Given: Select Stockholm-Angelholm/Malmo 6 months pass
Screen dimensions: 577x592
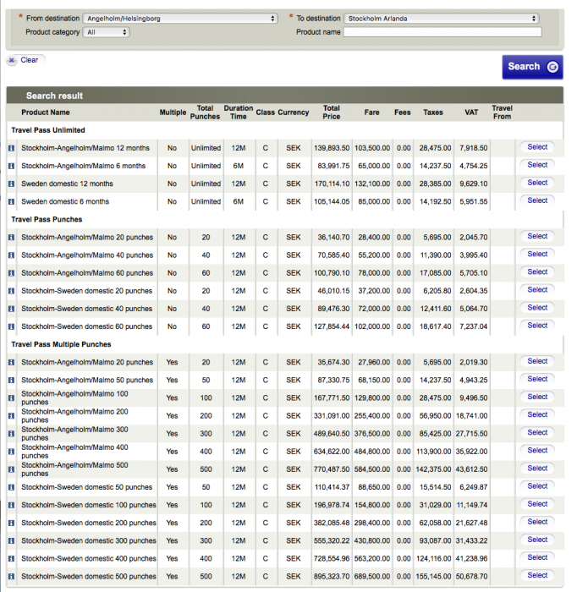Looking at the screenshot, I should tap(537, 165).
